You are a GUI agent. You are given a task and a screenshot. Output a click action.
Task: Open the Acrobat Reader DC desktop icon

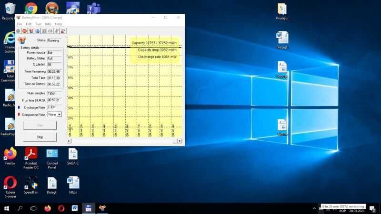[x=31, y=158]
